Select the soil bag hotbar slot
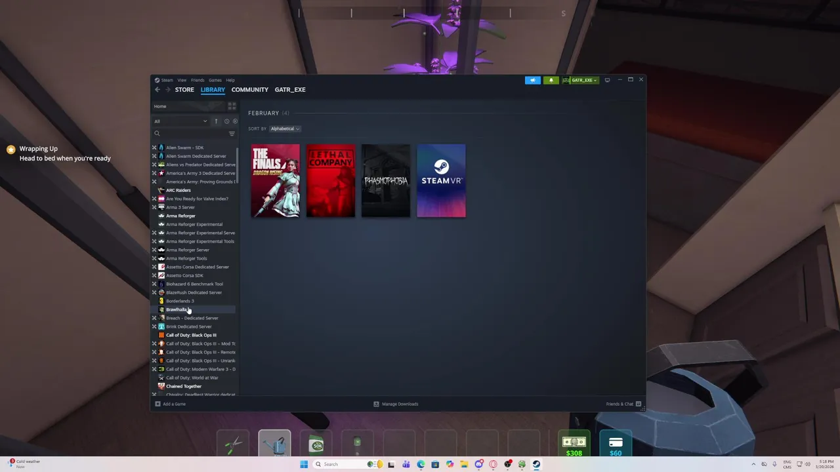Image resolution: width=840 pixels, height=472 pixels. point(317,445)
